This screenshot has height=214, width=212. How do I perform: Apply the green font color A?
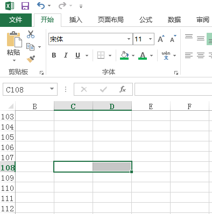(143, 55)
